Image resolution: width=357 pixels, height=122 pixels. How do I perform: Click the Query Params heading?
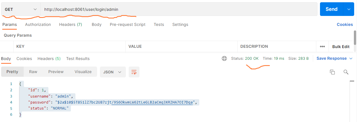click(18, 35)
